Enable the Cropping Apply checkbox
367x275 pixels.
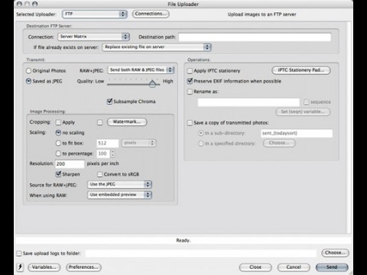[58, 122]
